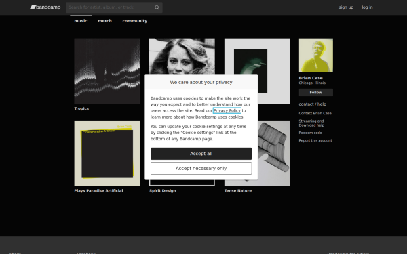Image resolution: width=407 pixels, height=254 pixels.
Task: Click the 'contact / help' heading
Action: coord(313,104)
